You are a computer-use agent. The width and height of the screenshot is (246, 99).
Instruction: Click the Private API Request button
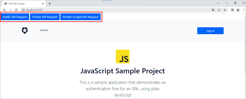pyautogui.click(x=45, y=17)
